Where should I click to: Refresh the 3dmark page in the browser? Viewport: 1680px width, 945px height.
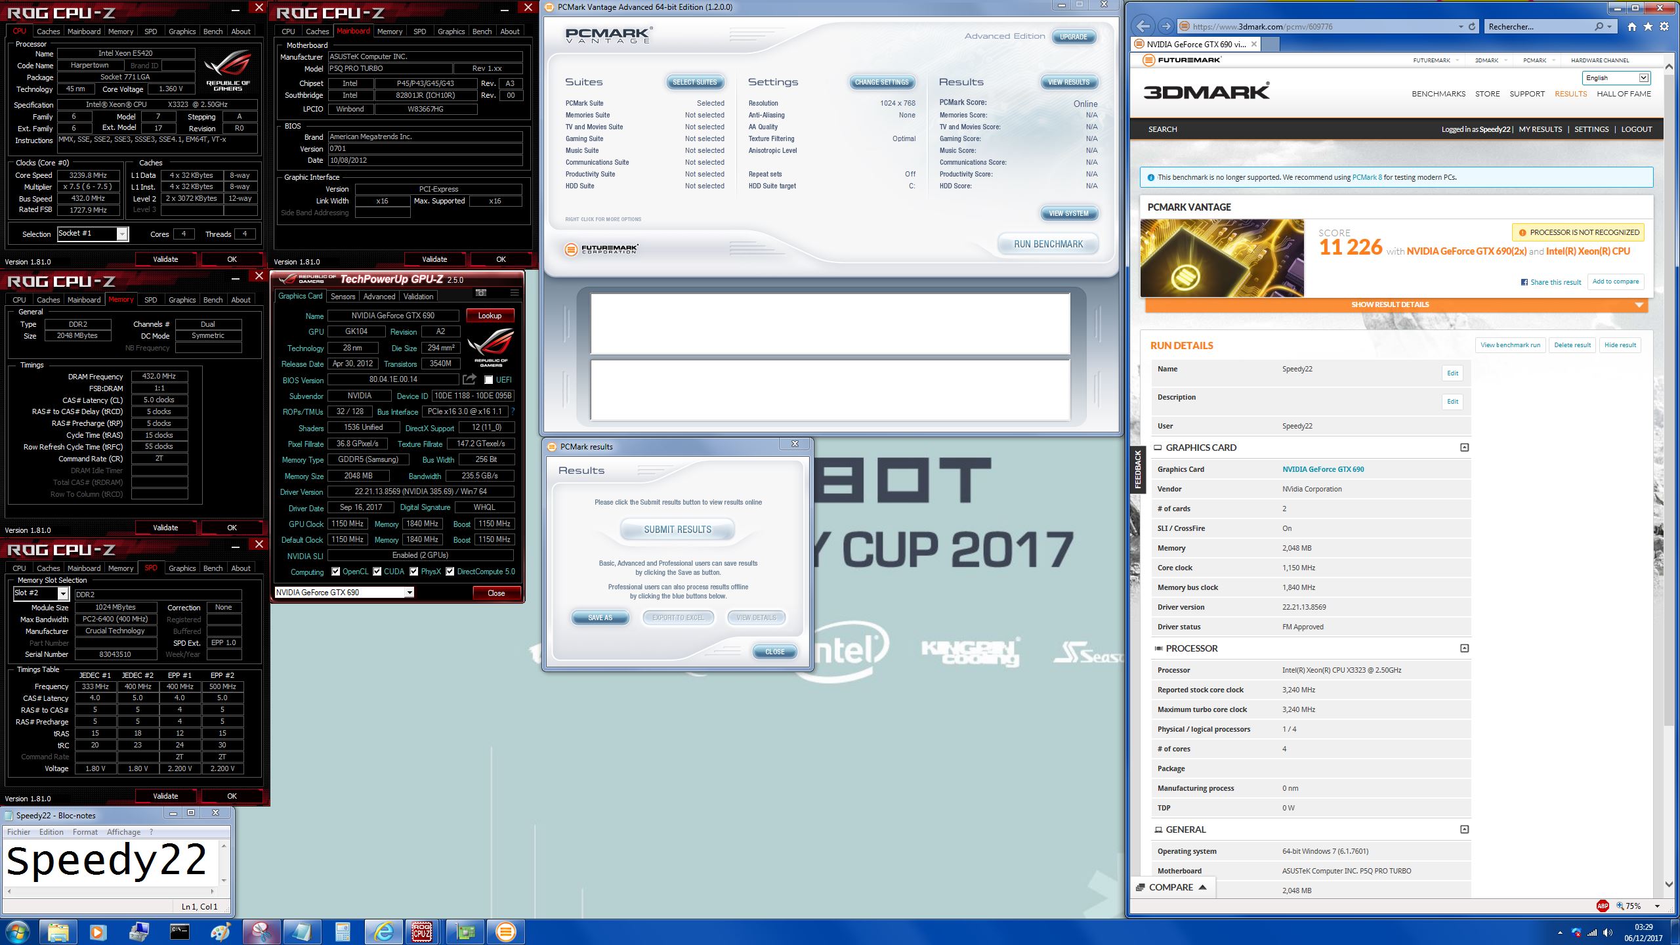pyautogui.click(x=1472, y=27)
